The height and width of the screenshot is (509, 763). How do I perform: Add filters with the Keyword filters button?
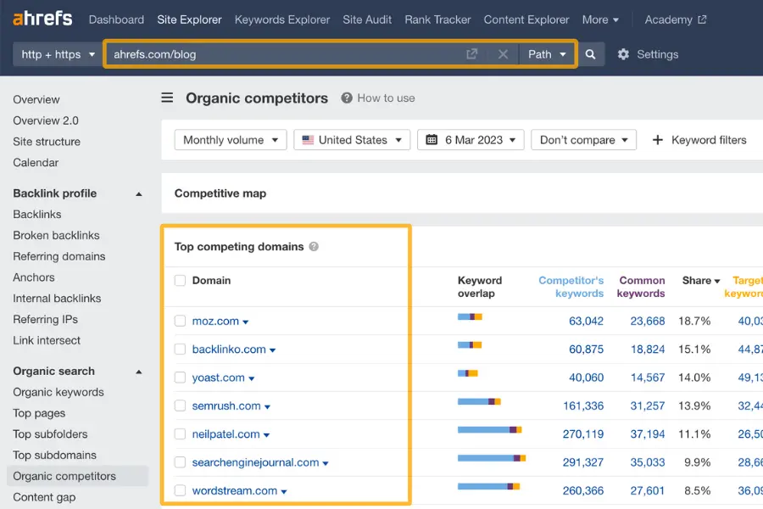point(699,139)
